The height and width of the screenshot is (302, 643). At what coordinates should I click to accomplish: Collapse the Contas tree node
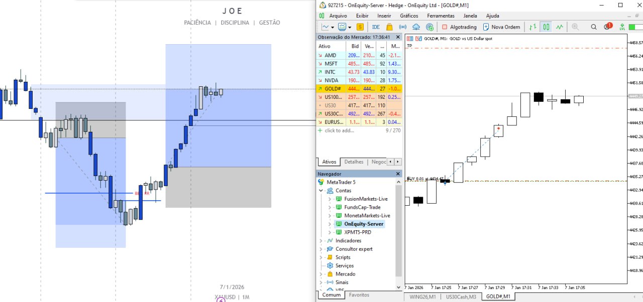321,191
